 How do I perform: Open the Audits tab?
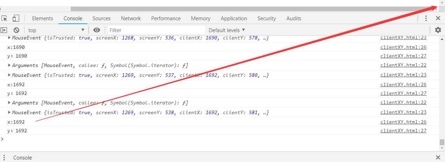(294, 19)
